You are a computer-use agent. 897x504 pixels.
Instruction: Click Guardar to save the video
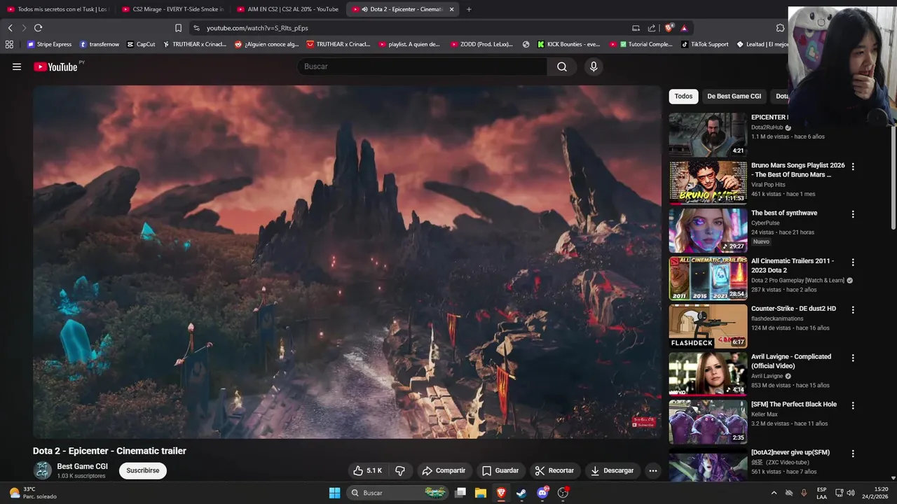500,470
